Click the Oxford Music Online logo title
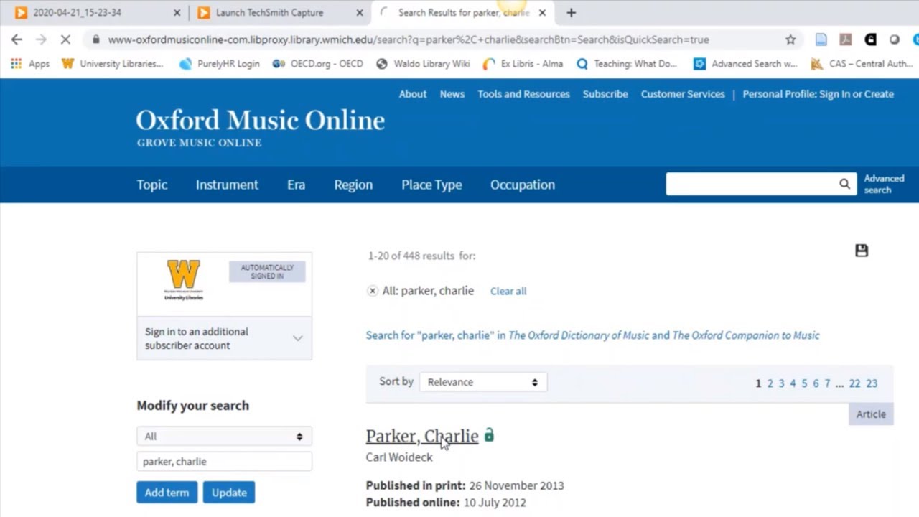This screenshot has height=517, width=919. pyautogui.click(x=261, y=120)
